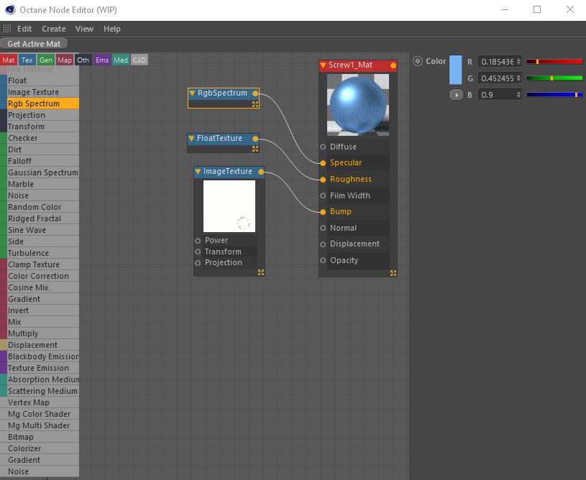Image resolution: width=586 pixels, height=480 pixels.
Task: Expand color options with arrow beside B
Action: [x=456, y=95]
